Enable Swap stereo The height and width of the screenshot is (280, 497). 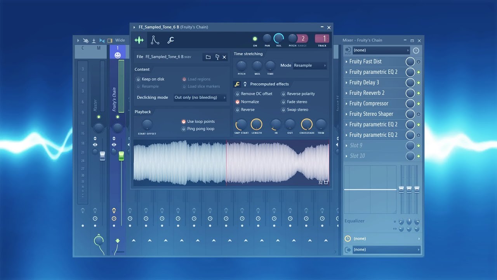(x=283, y=110)
